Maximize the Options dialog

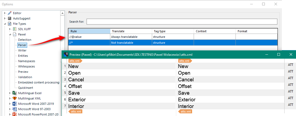pos(264,4)
